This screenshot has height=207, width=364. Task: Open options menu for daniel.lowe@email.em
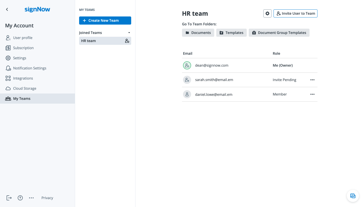click(x=312, y=94)
